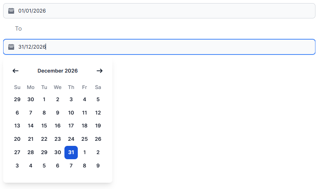Choose January 9 in the last row
This screenshot has height=189, width=319.
point(98,166)
